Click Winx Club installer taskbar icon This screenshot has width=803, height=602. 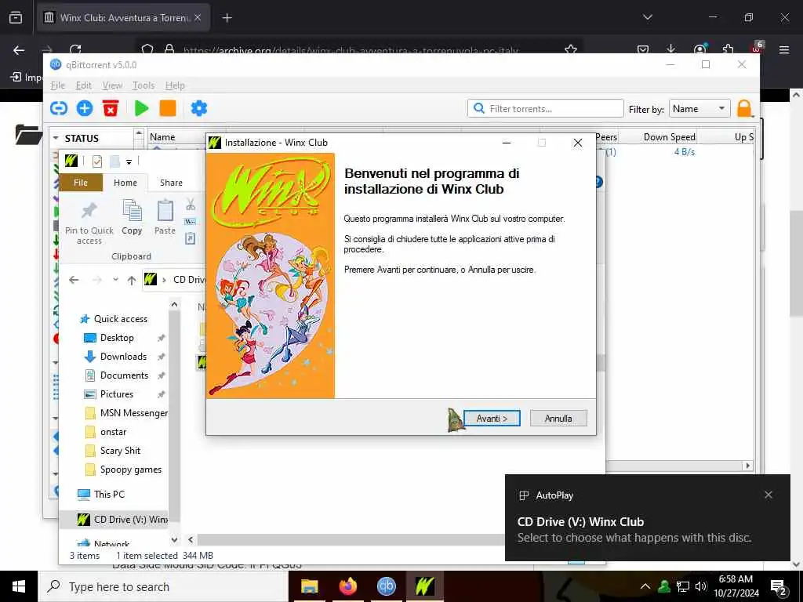coord(424,586)
